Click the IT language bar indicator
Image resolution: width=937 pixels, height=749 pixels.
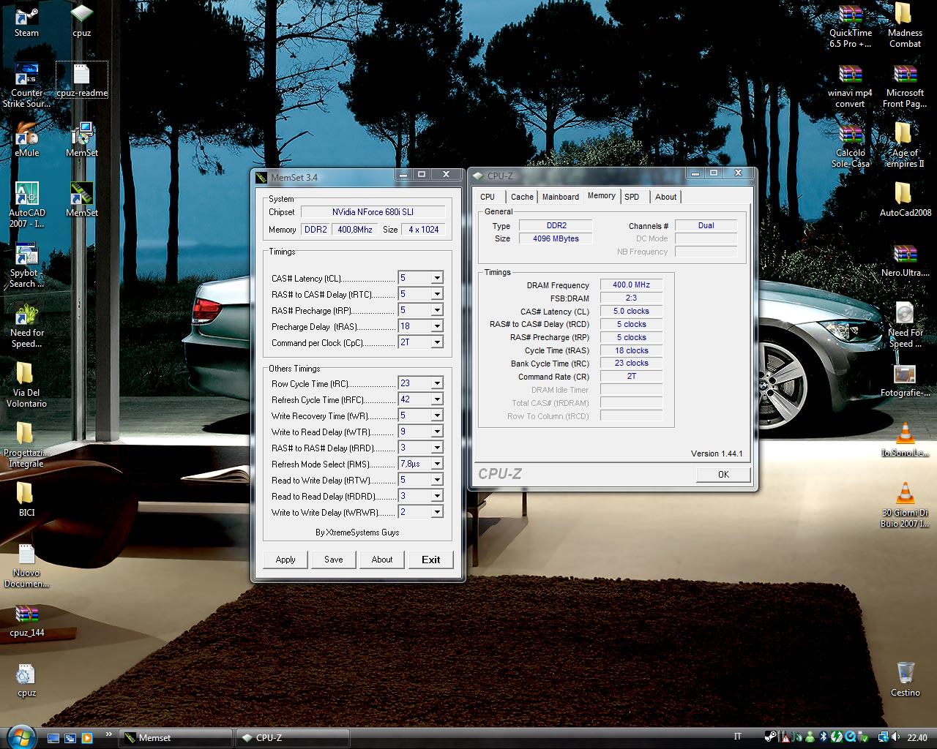[738, 737]
